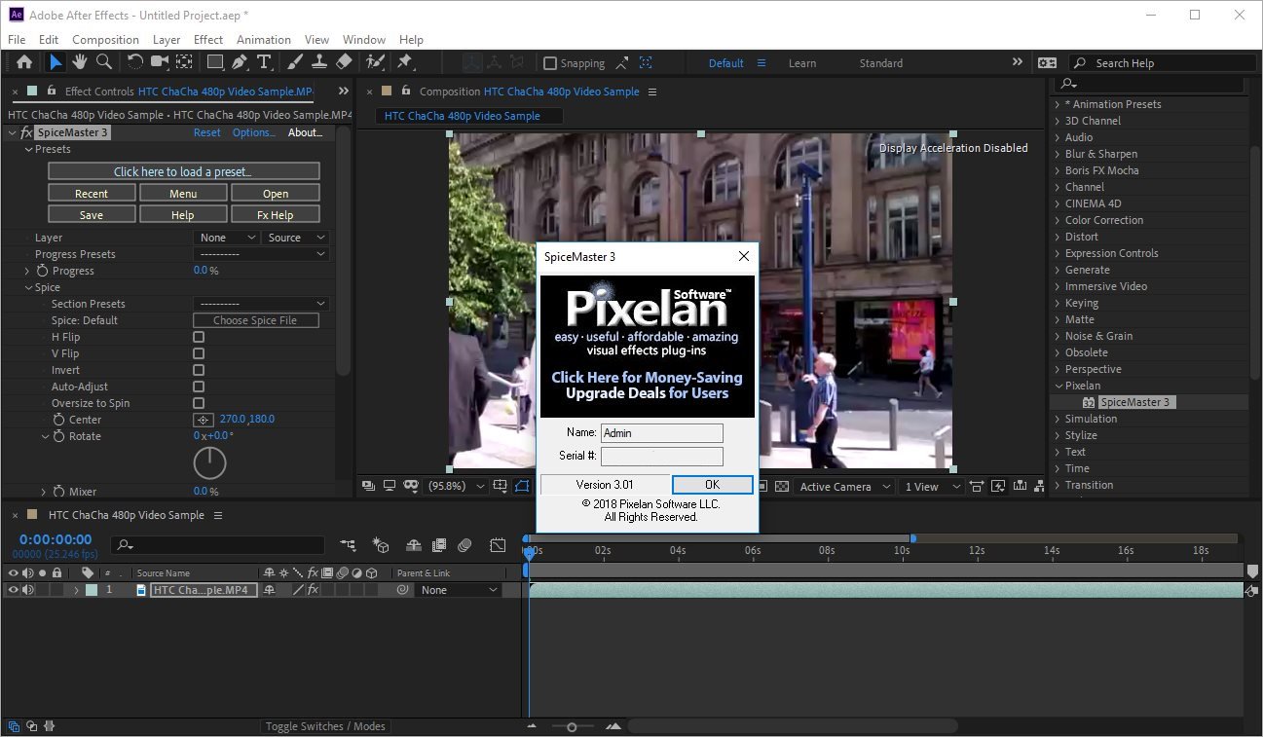Click the Recent presets button
This screenshot has width=1263, height=737.
[x=92, y=194]
